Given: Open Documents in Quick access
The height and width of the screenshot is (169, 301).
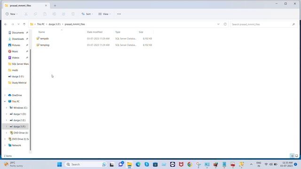Looking at the screenshot, I should pos(18,32).
